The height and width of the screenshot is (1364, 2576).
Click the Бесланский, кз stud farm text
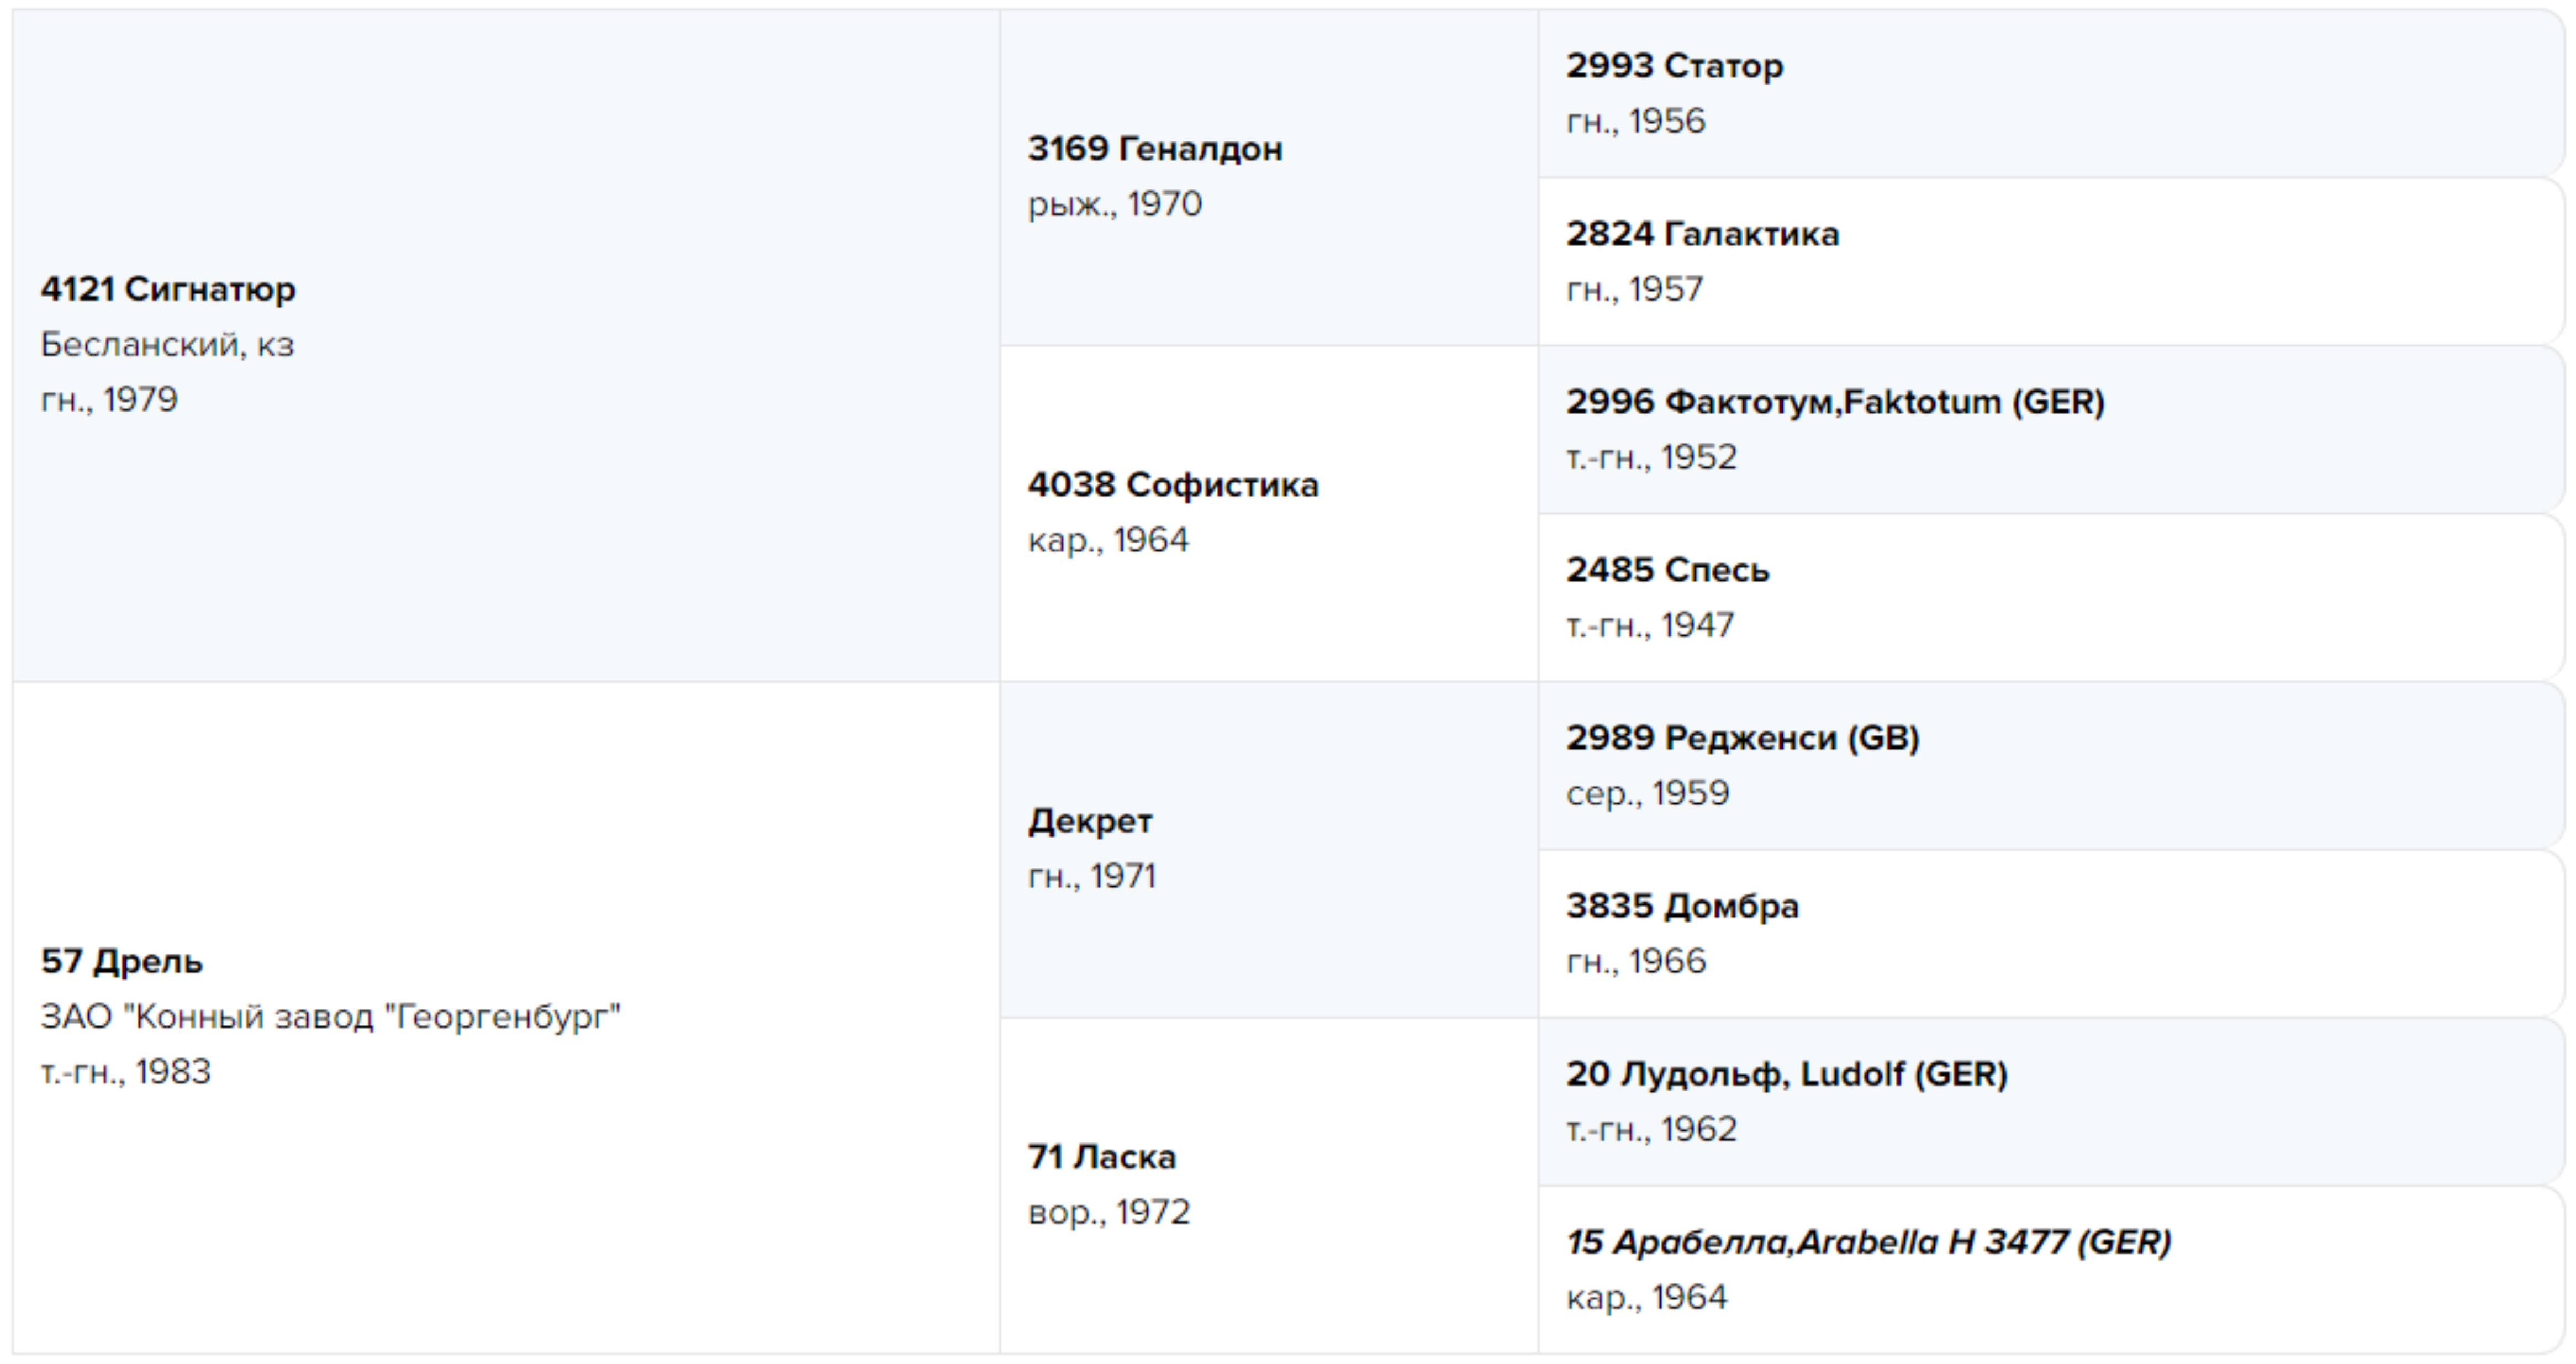(167, 345)
